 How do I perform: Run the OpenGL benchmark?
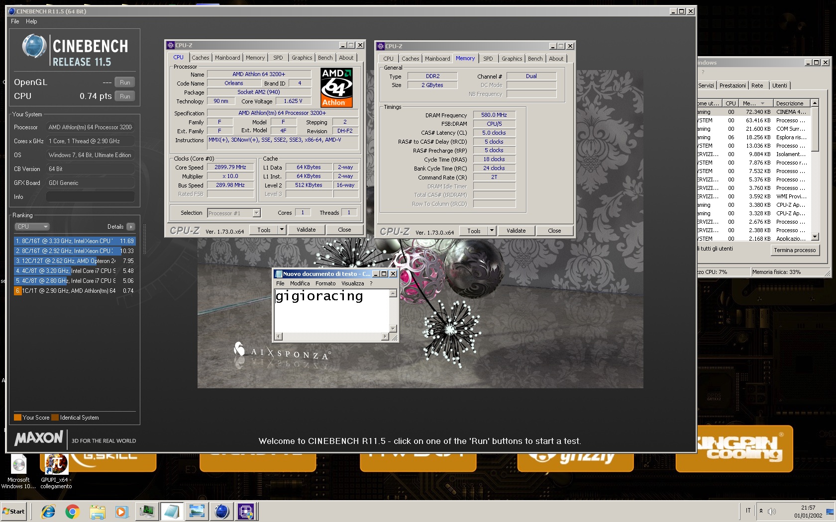point(125,83)
